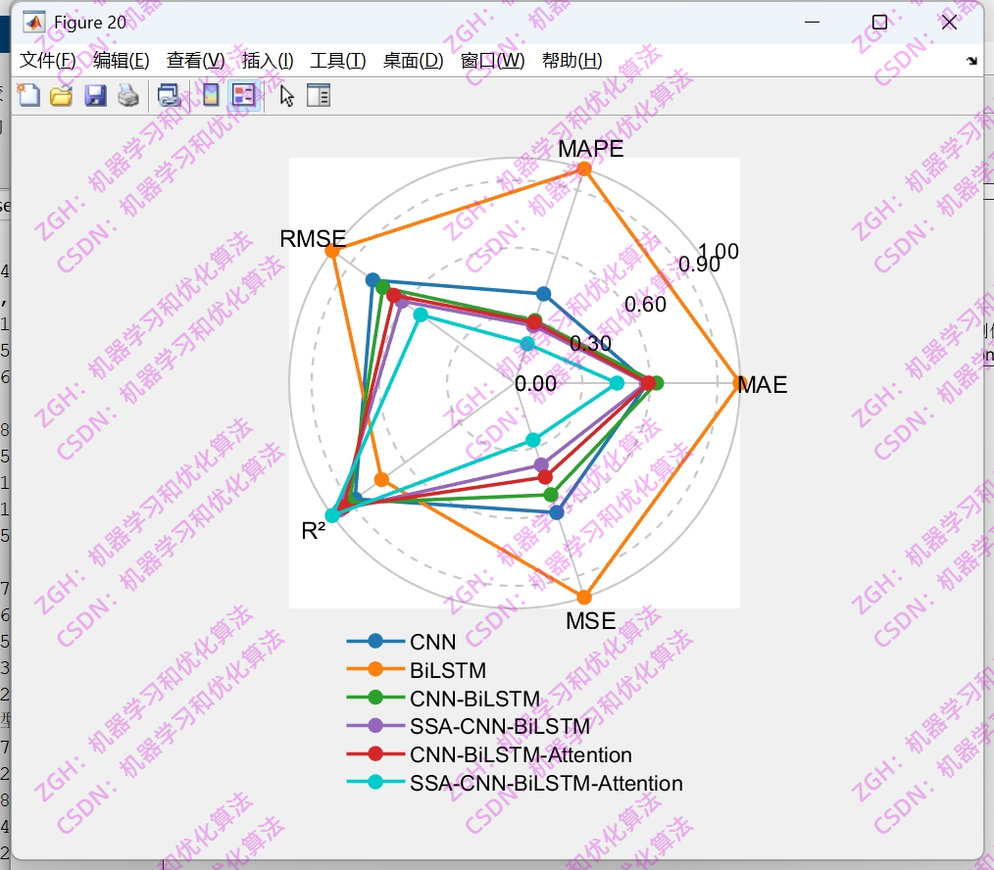Click the MSE axis label
The image size is (994, 870).
point(591,621)
